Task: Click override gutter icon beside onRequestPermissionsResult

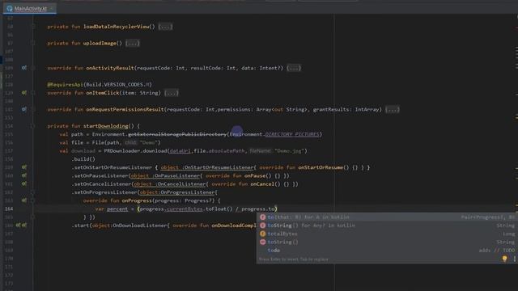Action: [24, 109]
